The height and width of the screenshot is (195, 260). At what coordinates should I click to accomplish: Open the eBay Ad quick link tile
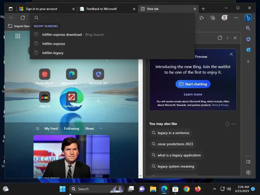pyautogui.click(x=45, y=97)
